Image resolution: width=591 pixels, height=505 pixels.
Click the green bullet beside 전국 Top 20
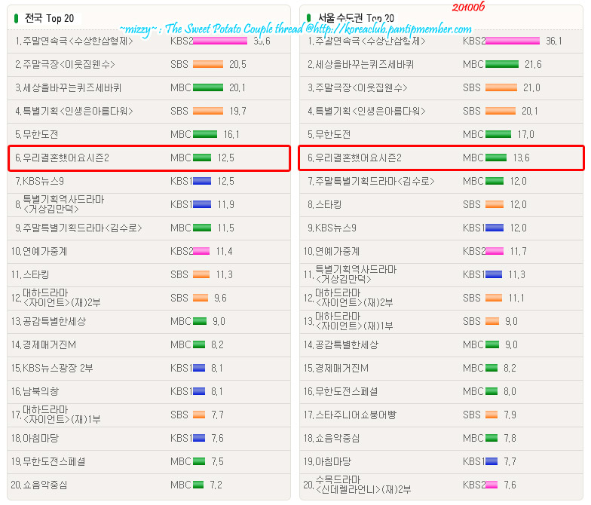[x=17, y=18]
